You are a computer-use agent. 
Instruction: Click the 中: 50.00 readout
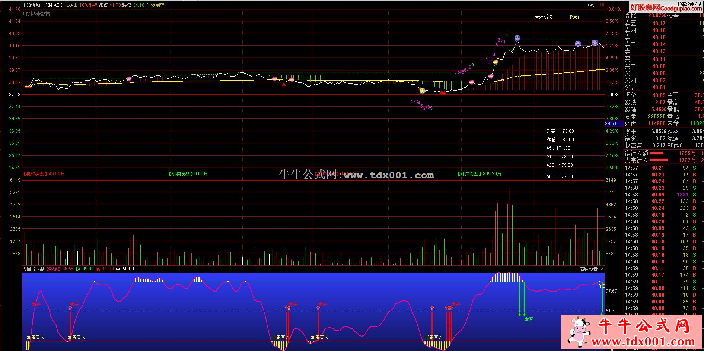pos(125,269)
